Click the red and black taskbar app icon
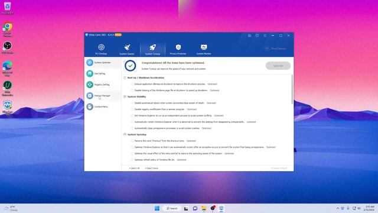378x213 pixels. pyautogui.click(x=213, y=208)
